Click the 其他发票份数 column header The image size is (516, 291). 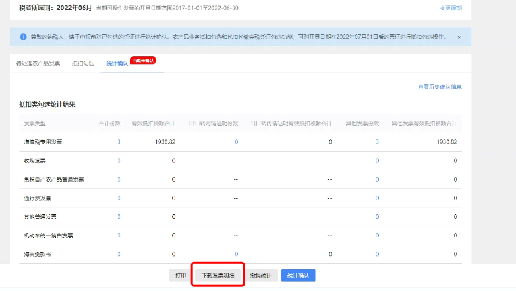click(362, 124)
